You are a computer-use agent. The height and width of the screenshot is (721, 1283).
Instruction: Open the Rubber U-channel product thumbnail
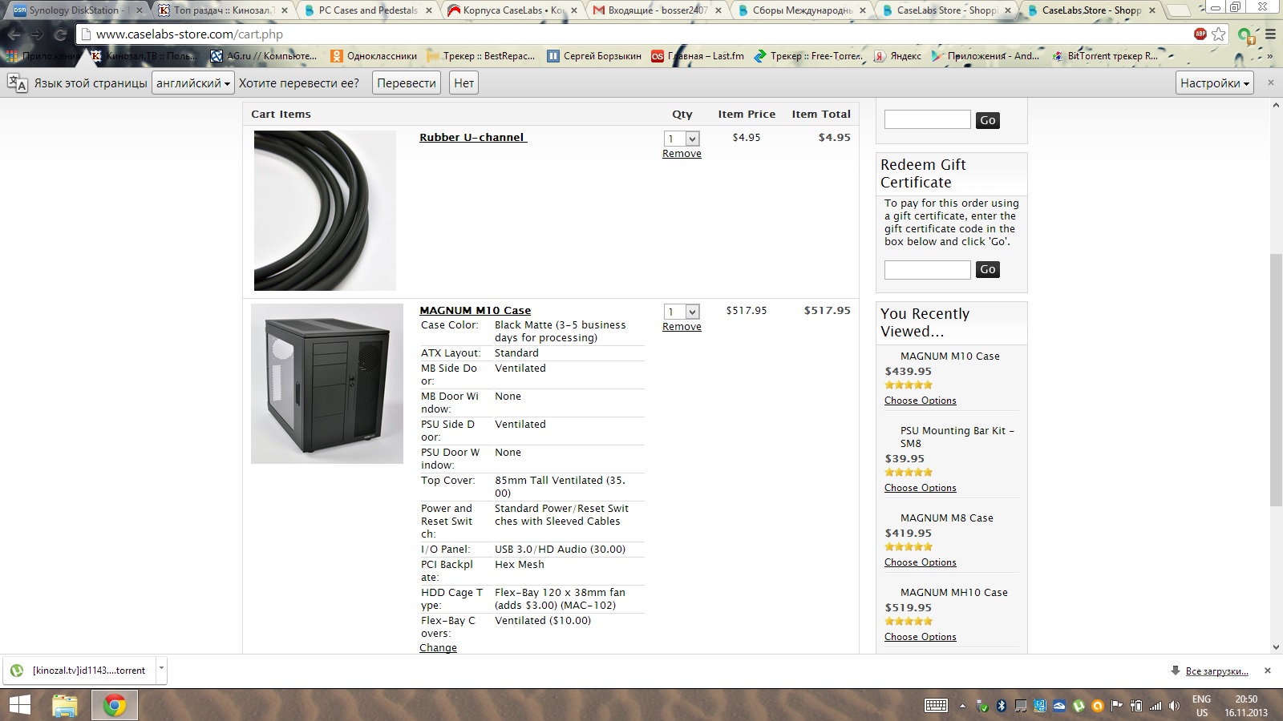(x=325, y=211)
